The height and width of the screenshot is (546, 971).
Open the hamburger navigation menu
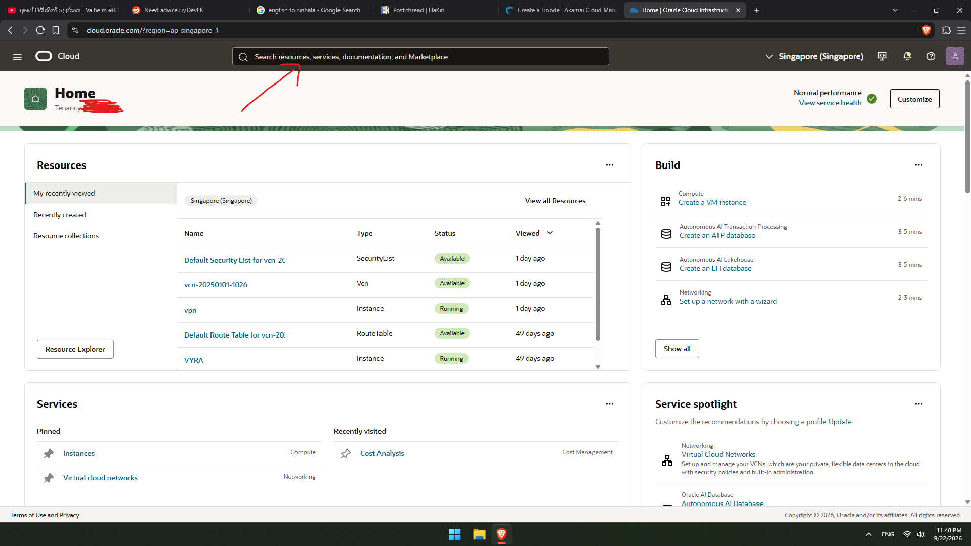click(17, 57)
